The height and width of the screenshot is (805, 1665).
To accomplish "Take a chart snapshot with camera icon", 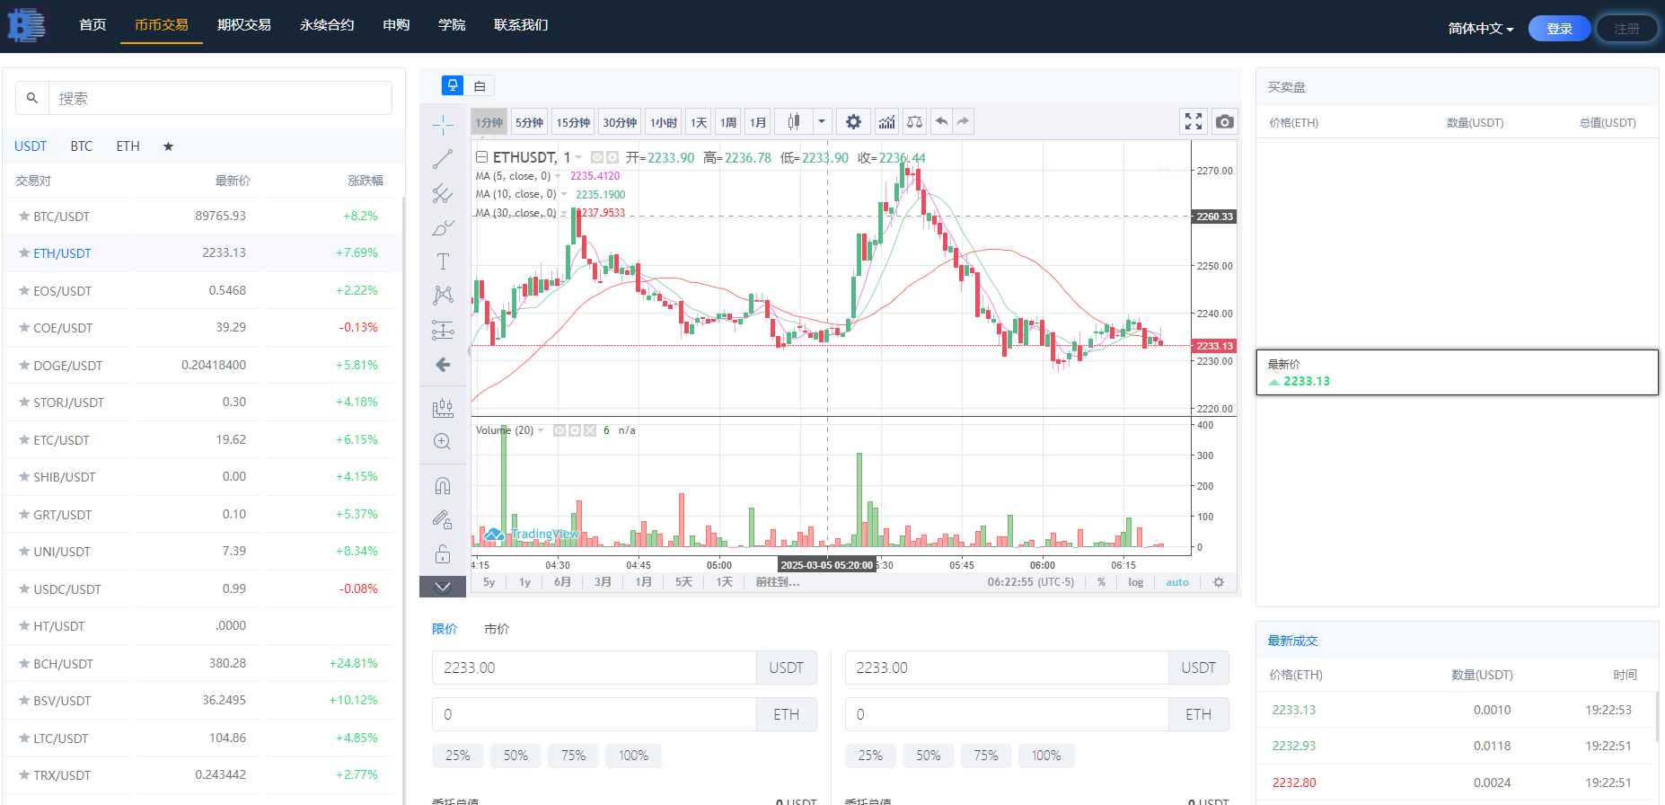I will coord(1224,122).
